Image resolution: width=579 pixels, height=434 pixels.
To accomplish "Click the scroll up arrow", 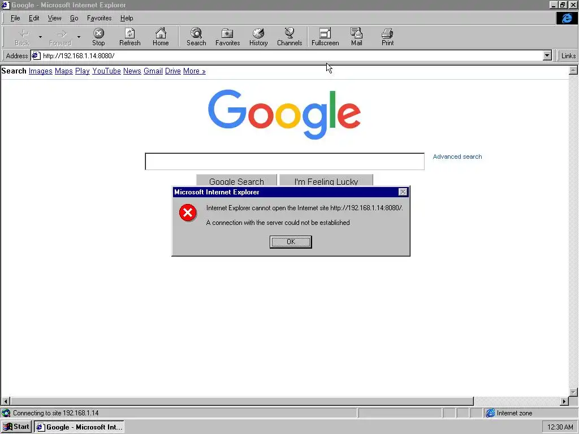I will tap(573, 70).
